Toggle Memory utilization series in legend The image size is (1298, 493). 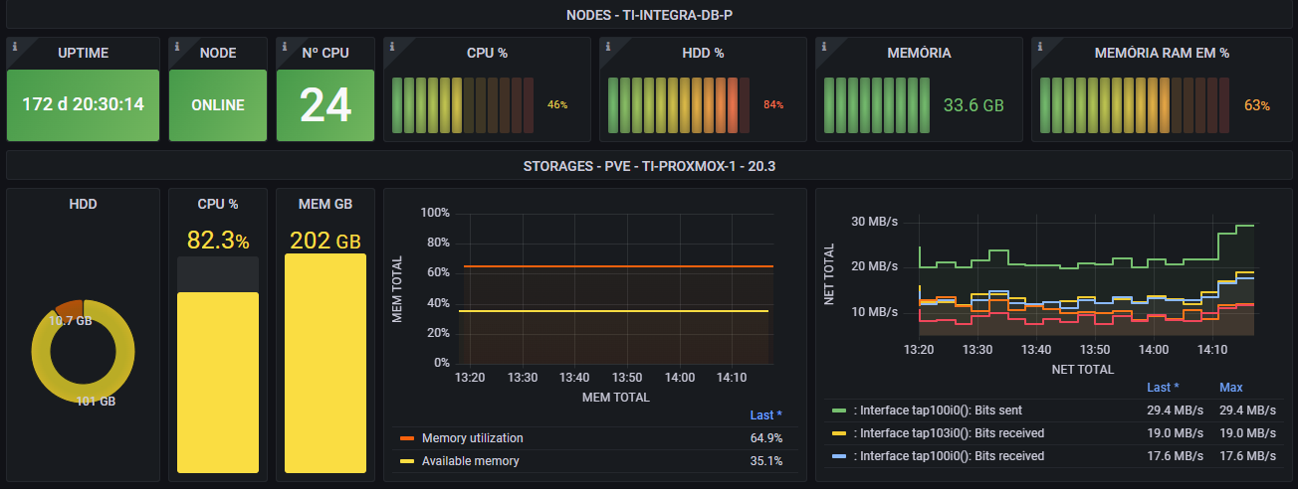point(472,438)
